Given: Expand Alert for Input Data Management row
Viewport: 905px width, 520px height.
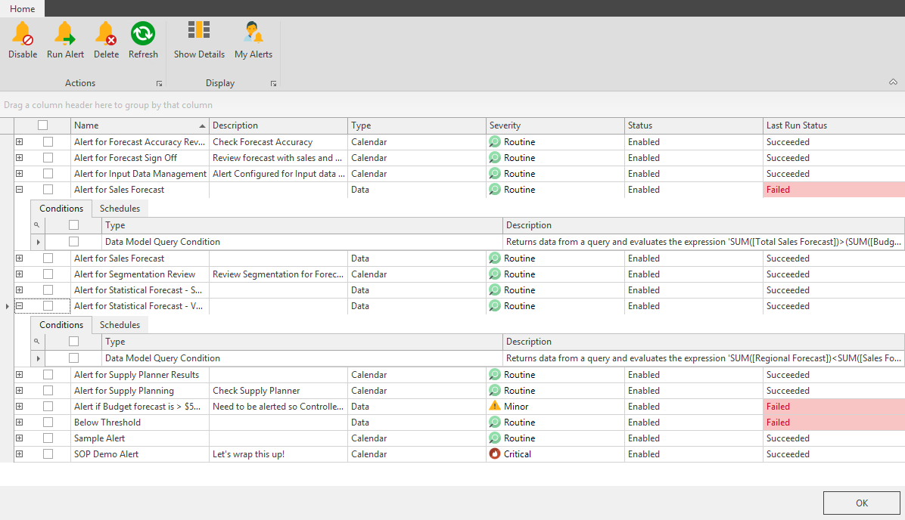Looking at the screenshot, I should (20, 174).
